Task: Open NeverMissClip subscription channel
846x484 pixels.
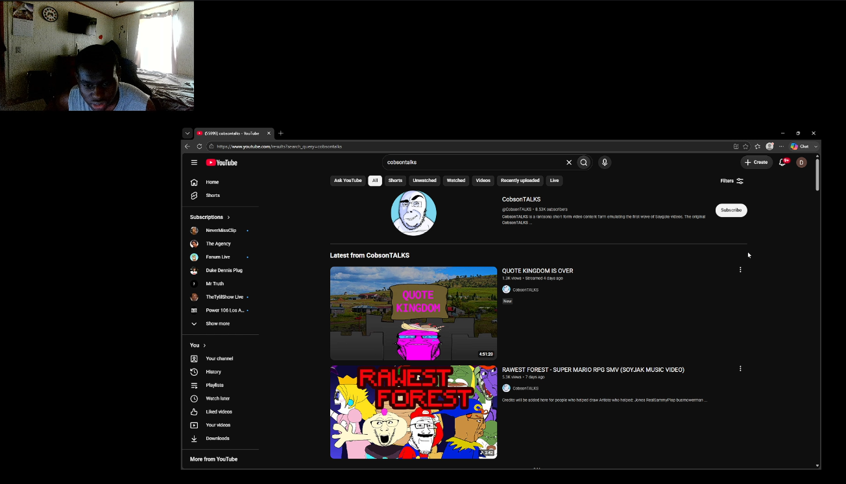Action: (220, 231)
